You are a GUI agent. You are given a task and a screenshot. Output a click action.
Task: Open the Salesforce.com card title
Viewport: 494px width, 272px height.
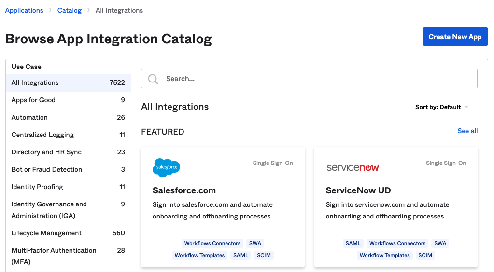[x=184, y=190]
